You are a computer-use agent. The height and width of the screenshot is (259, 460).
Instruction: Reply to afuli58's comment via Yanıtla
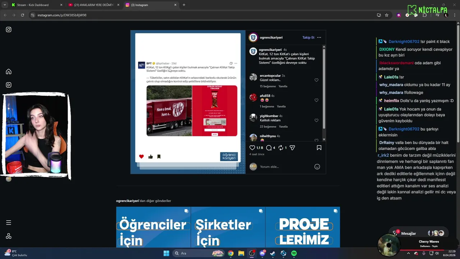[281, 106]
